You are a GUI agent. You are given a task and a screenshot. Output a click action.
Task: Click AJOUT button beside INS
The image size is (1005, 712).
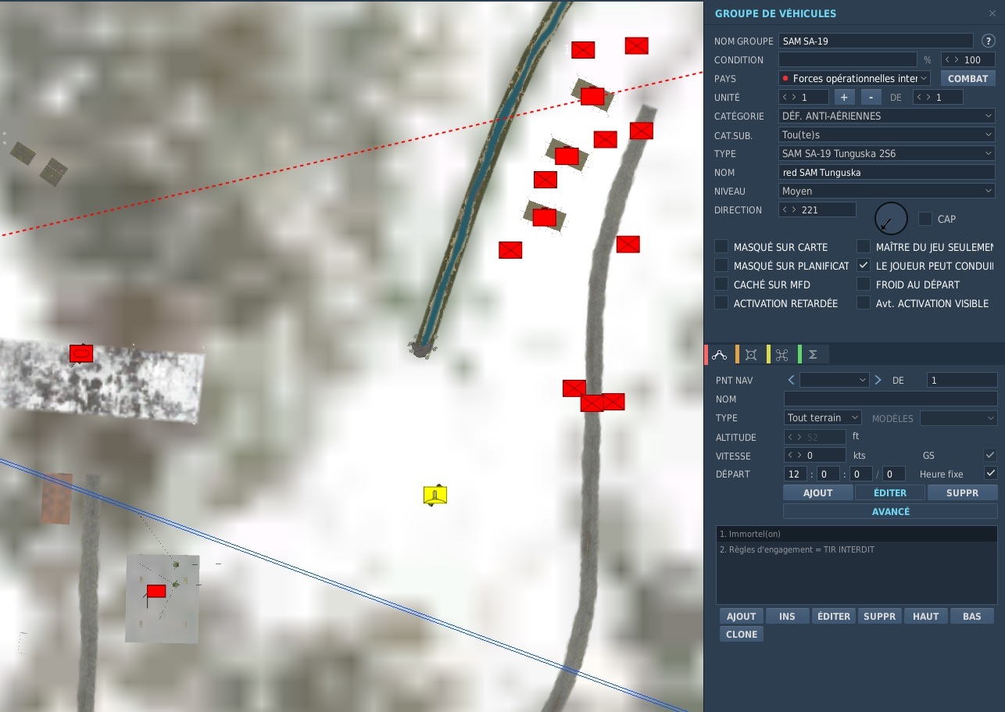pyautogui.click(x=741, y=616)
